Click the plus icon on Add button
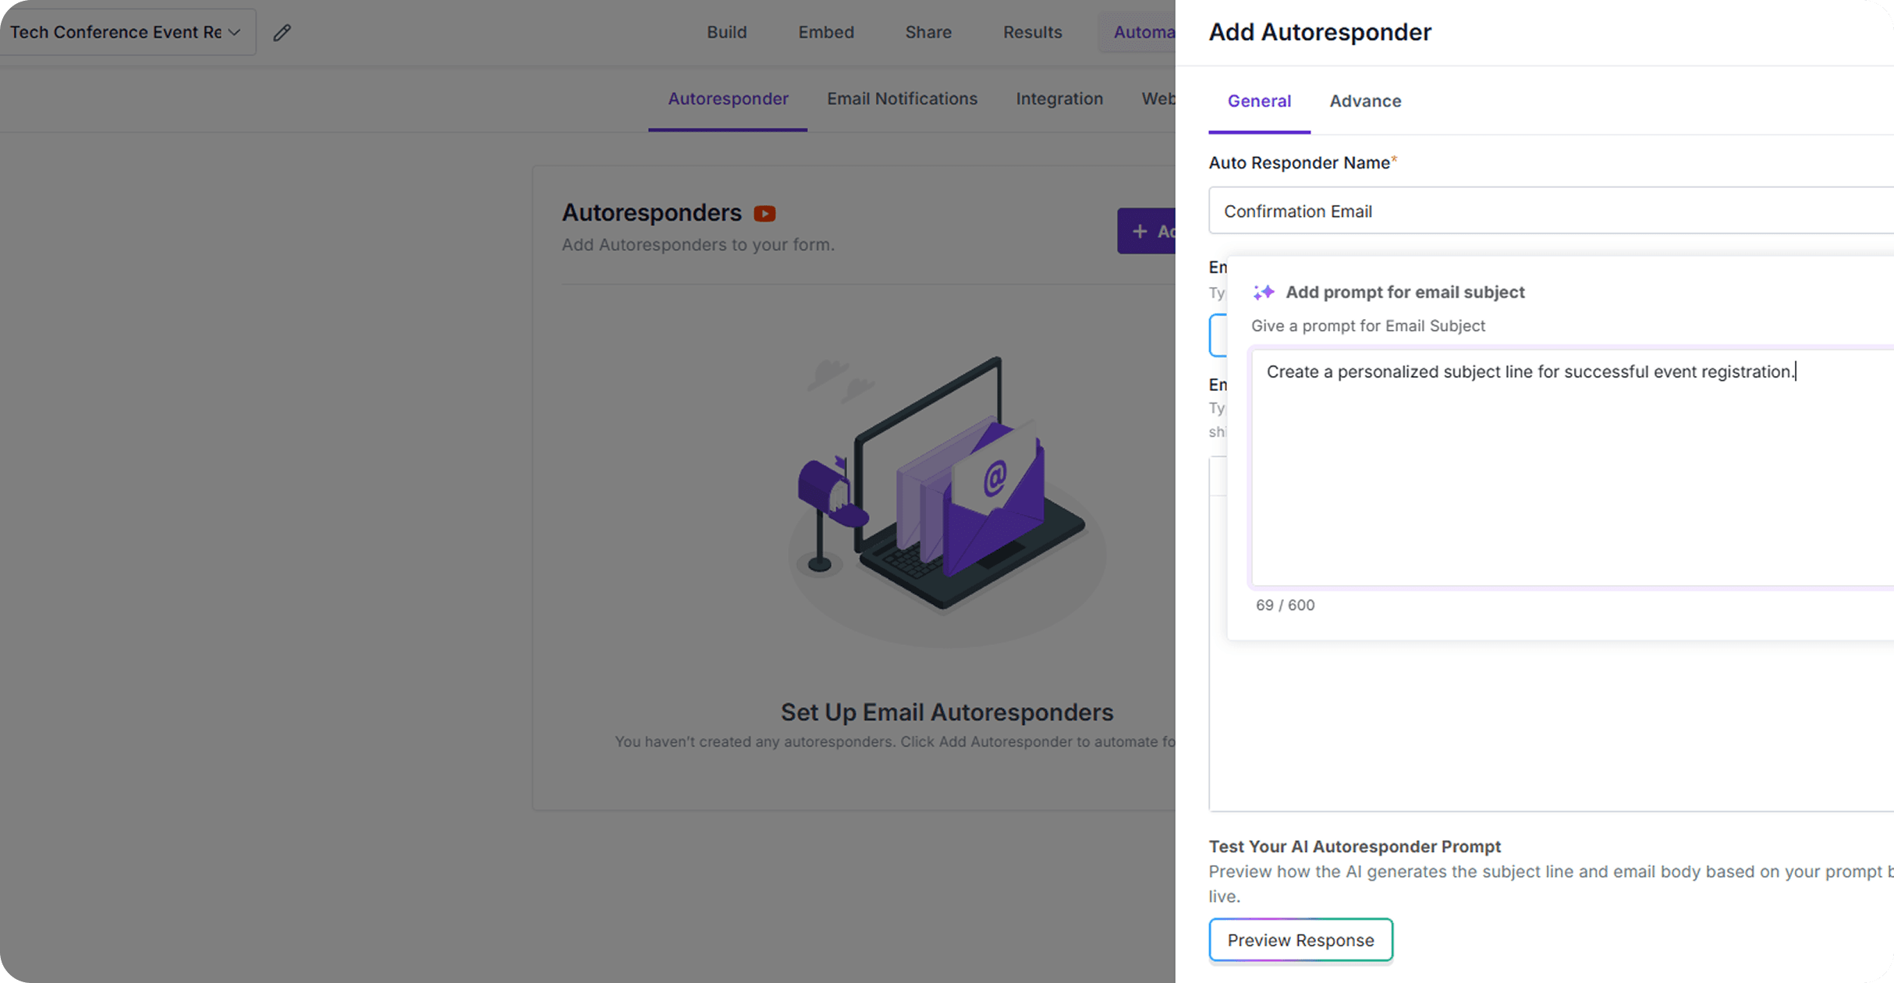The image size is (1894, 983). [x=1140, y=231]
